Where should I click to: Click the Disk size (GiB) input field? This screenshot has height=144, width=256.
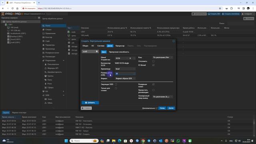point(125,74)
